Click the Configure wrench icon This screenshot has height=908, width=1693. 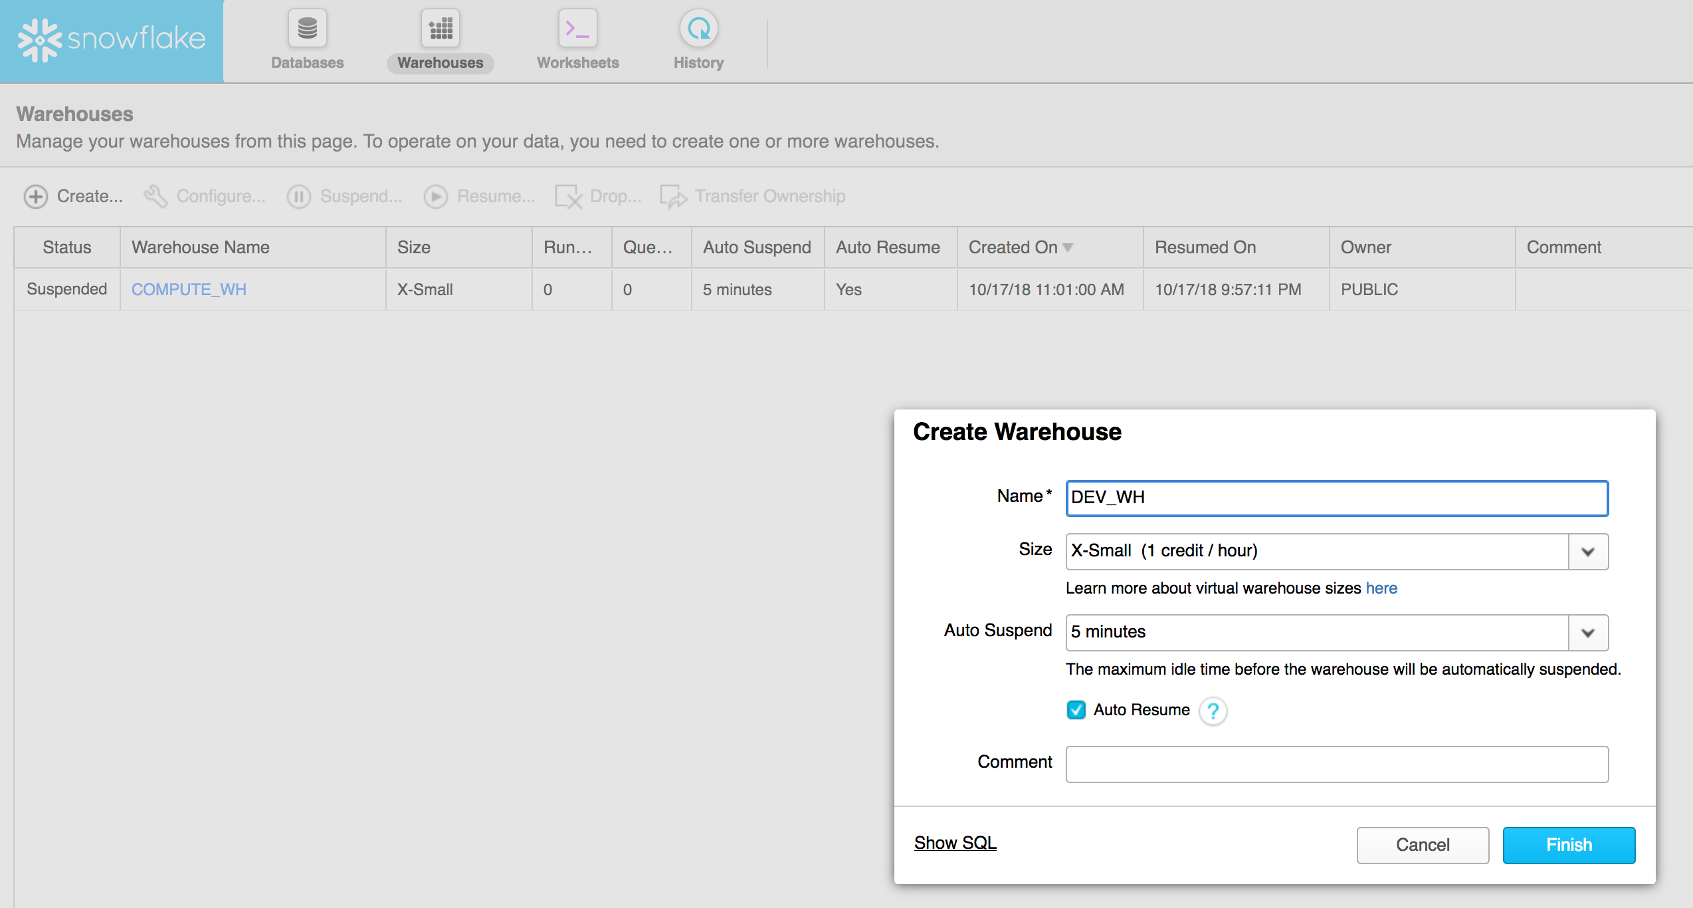155,196
